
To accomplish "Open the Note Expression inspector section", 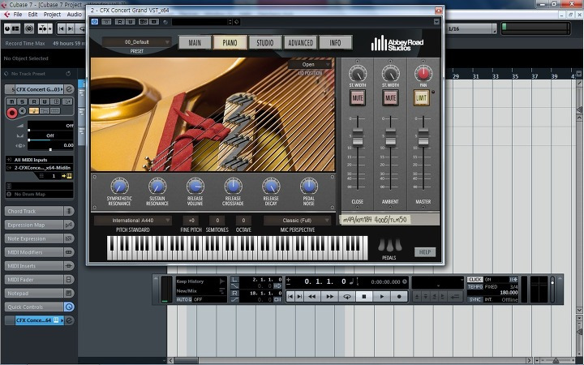I will click(x=39, y=238).
